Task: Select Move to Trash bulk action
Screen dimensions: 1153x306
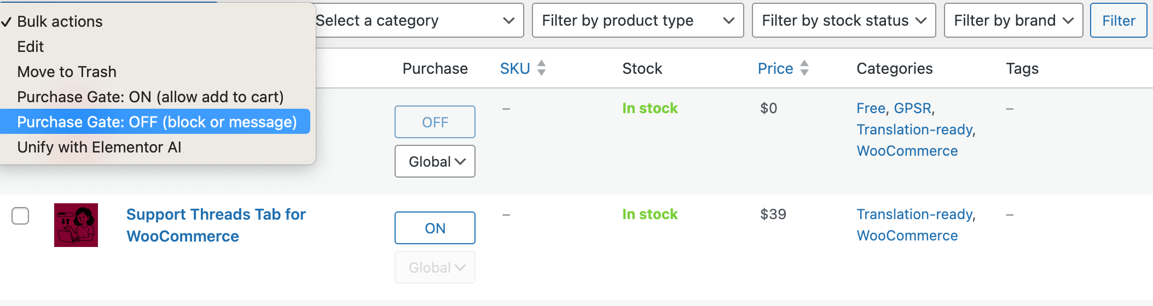Action: click(x=67, y=72)
